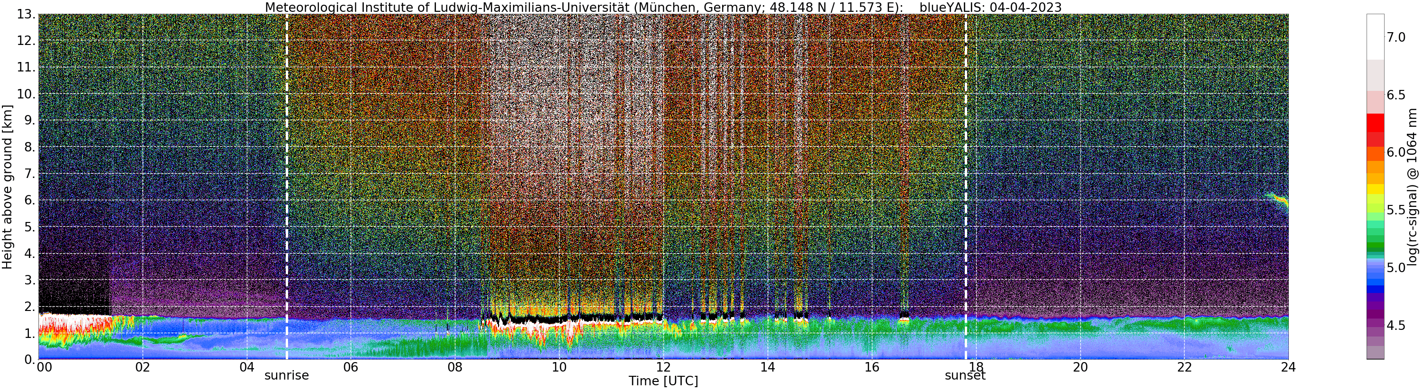Click the time axis tick label 10
1422x390 pixels.
pos(559,367)
